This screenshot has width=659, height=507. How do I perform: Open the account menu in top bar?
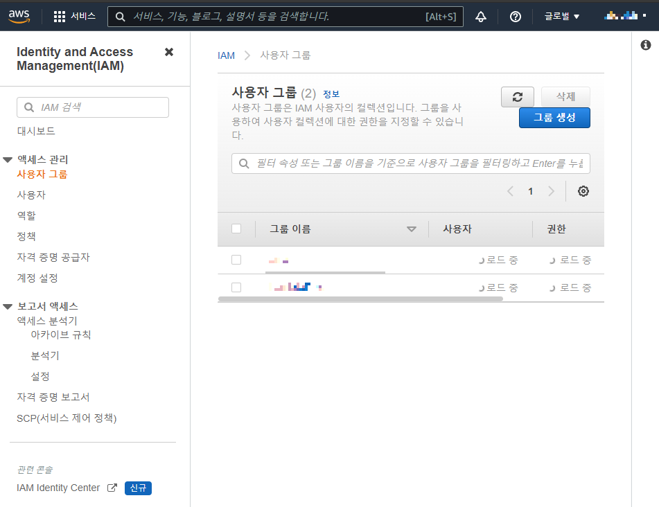pyautogui.click(x=625, y=16)
